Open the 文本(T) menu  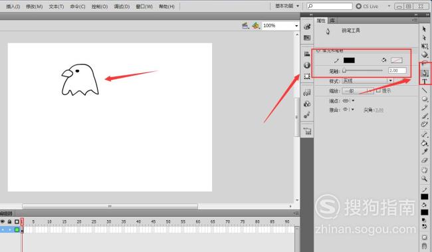[x=56, y=6]
